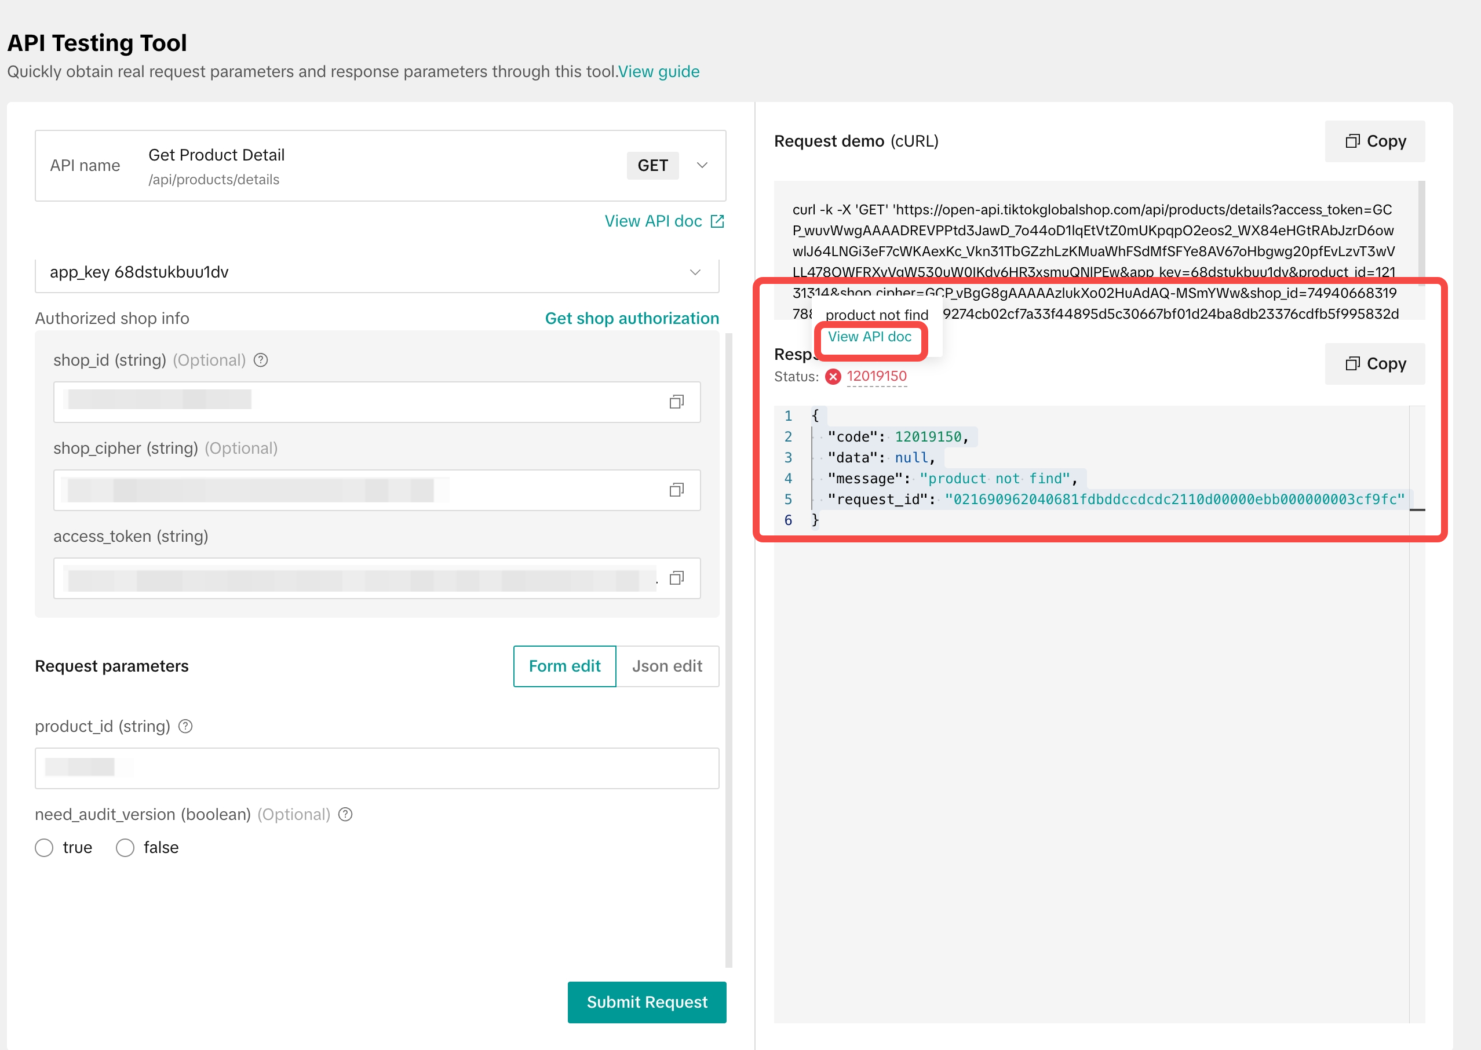
Task: Click the product_id input field
Action: (377, 768)
